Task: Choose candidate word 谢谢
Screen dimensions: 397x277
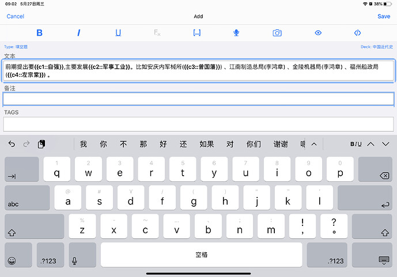Action: (x=281, y=144)
